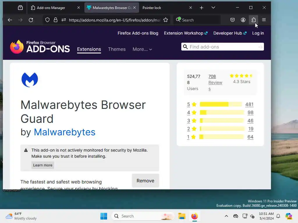Viewport: 298px width, 223px height.
Task: Click the network display tray icon
Action: tap(245, 216)
